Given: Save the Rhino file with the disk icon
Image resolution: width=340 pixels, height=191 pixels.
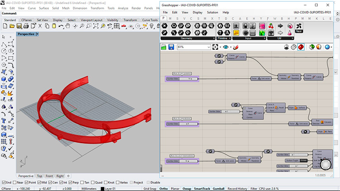Looking at the screenshot, I should (x=19, y=26).
